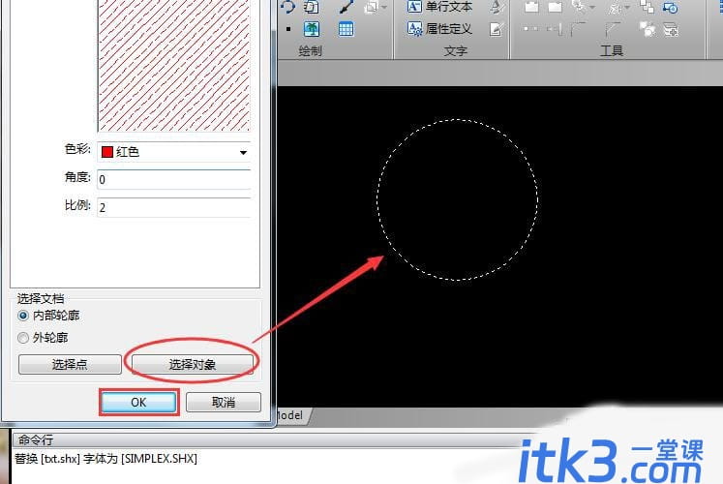The image size is (723, 484).
Task: Expand the arrow beside the greyed brush icon
Action: click(627, 8)
